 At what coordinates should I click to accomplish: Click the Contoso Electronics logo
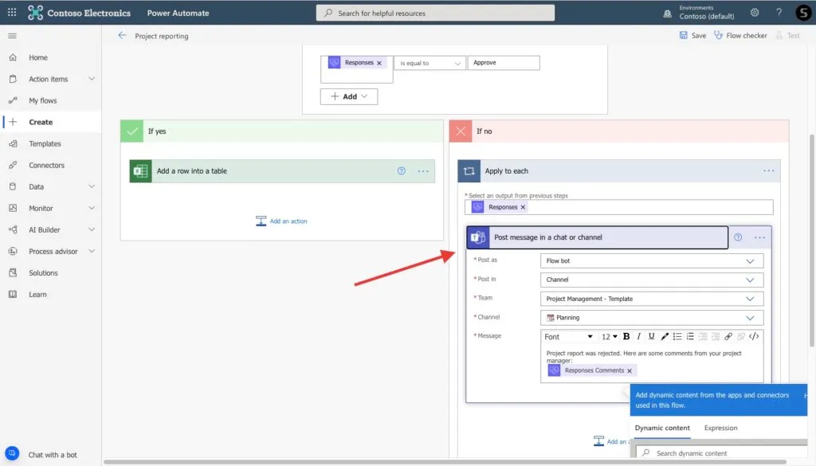tap(35, 13)
